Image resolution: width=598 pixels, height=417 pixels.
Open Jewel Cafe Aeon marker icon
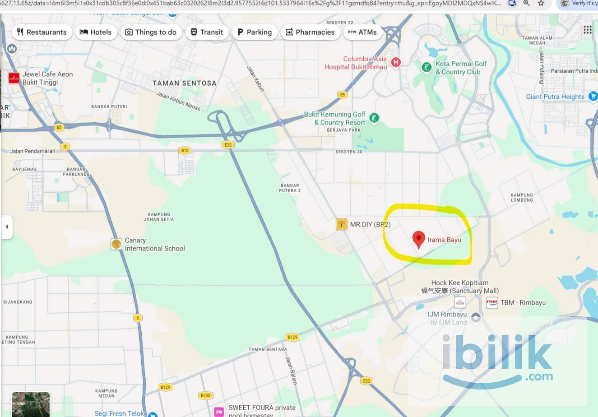point(14,78)
